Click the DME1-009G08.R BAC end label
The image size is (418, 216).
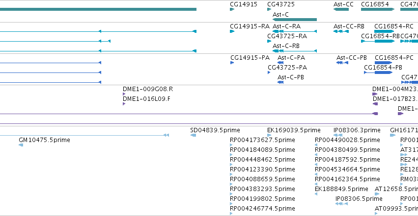pyautogui.click(x=148, y=89)
